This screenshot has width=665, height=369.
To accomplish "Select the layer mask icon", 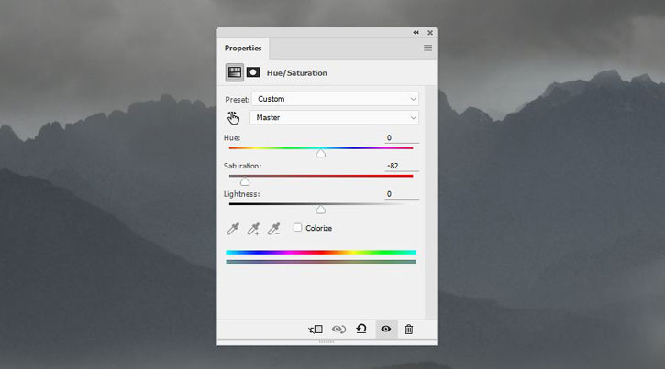I will click(x=253, y=72).
